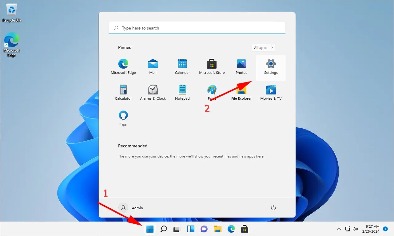Launch Movies & TV
This screenshot has height=236, width=394.
271,93
